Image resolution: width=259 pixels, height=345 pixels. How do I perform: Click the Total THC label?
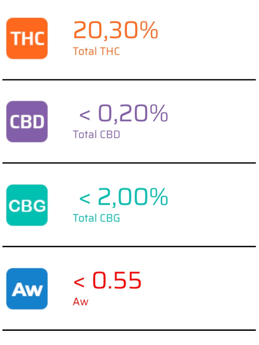pyautogui.click(x=96, y=51)
